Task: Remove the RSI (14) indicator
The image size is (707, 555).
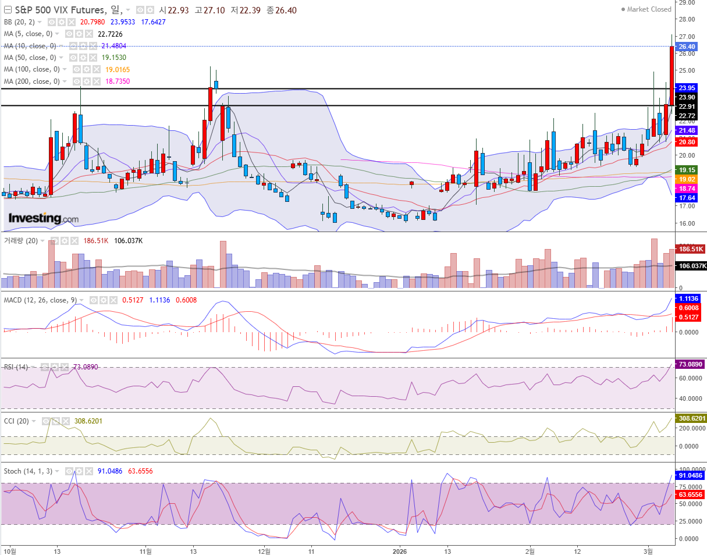Action: coord(65,367)
